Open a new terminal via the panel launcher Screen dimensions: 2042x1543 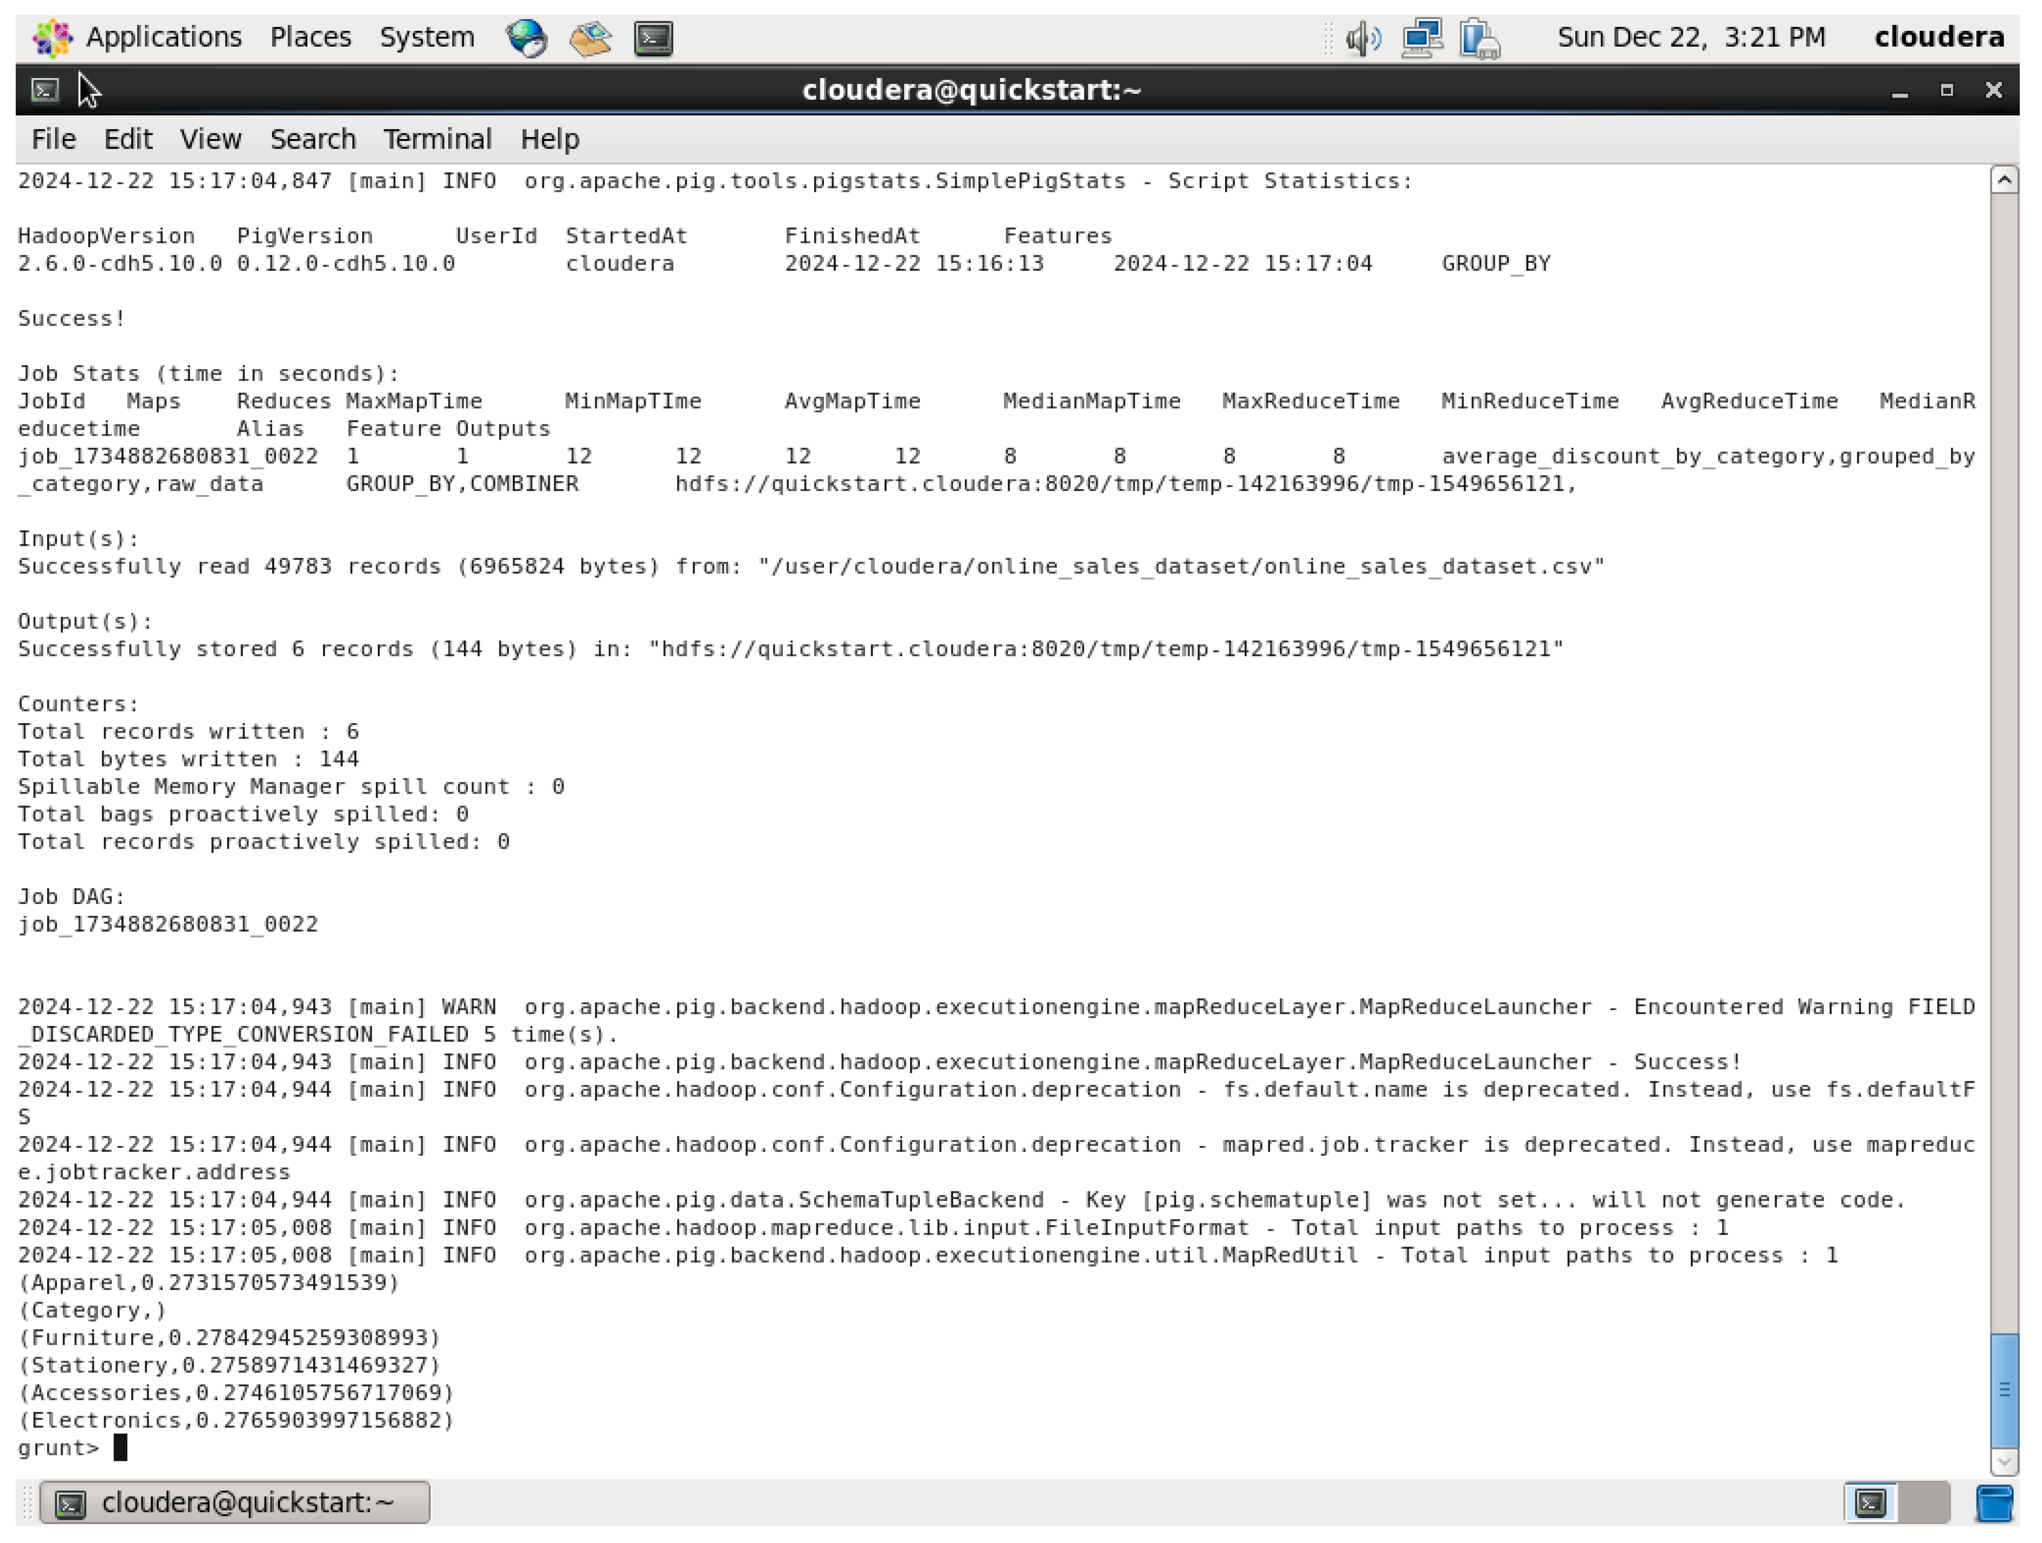pos(654,38)
